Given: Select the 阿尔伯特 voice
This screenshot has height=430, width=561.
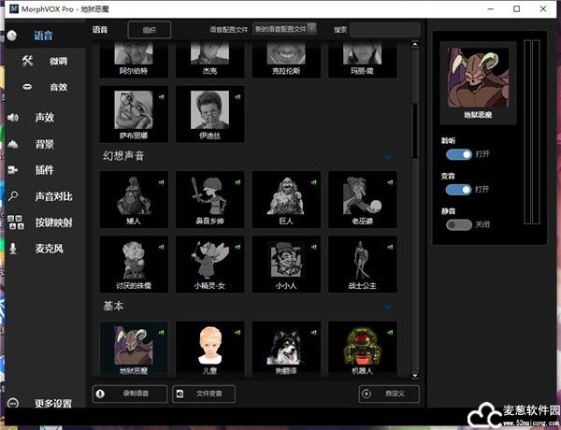Looking at the screenshot, I should (134, 60).
